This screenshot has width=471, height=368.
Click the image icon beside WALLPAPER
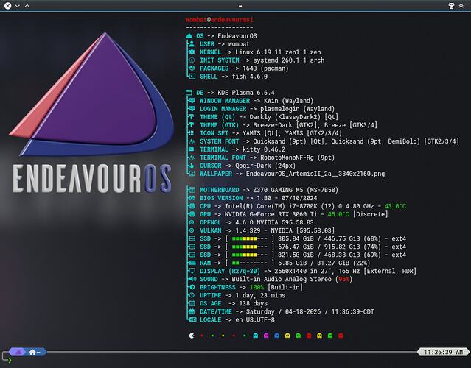(192, 174)
